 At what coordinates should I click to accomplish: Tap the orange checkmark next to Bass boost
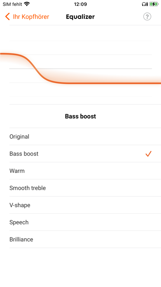(x=149, y=154)
